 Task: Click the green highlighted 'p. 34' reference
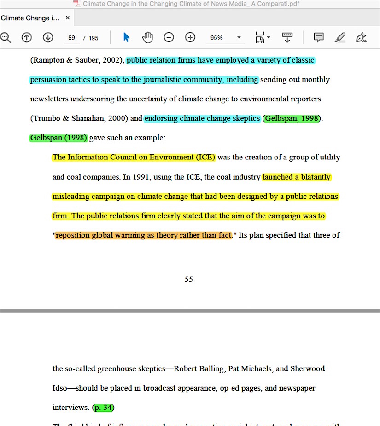[x=103, y=408]
